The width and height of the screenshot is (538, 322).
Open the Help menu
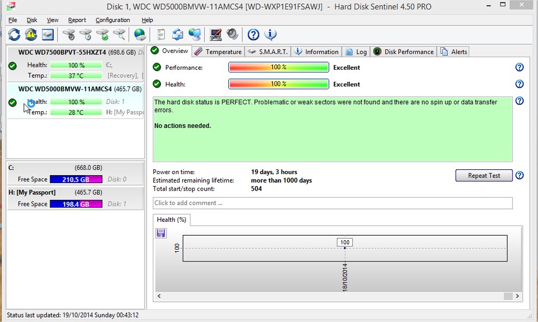147,20
